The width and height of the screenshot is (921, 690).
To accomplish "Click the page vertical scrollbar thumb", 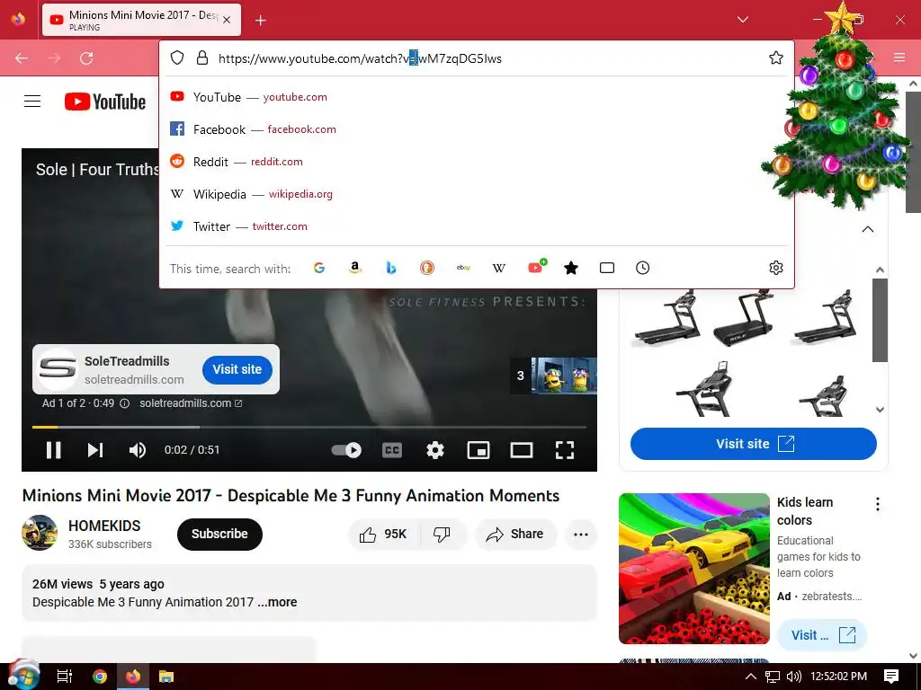I will pyautogui.click(x=914, y=150).
